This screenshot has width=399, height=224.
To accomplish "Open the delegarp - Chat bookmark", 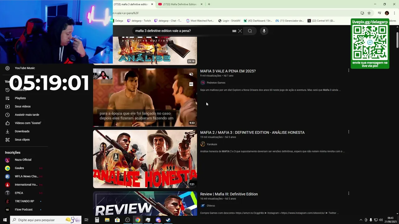I will [x=168, y=21].
